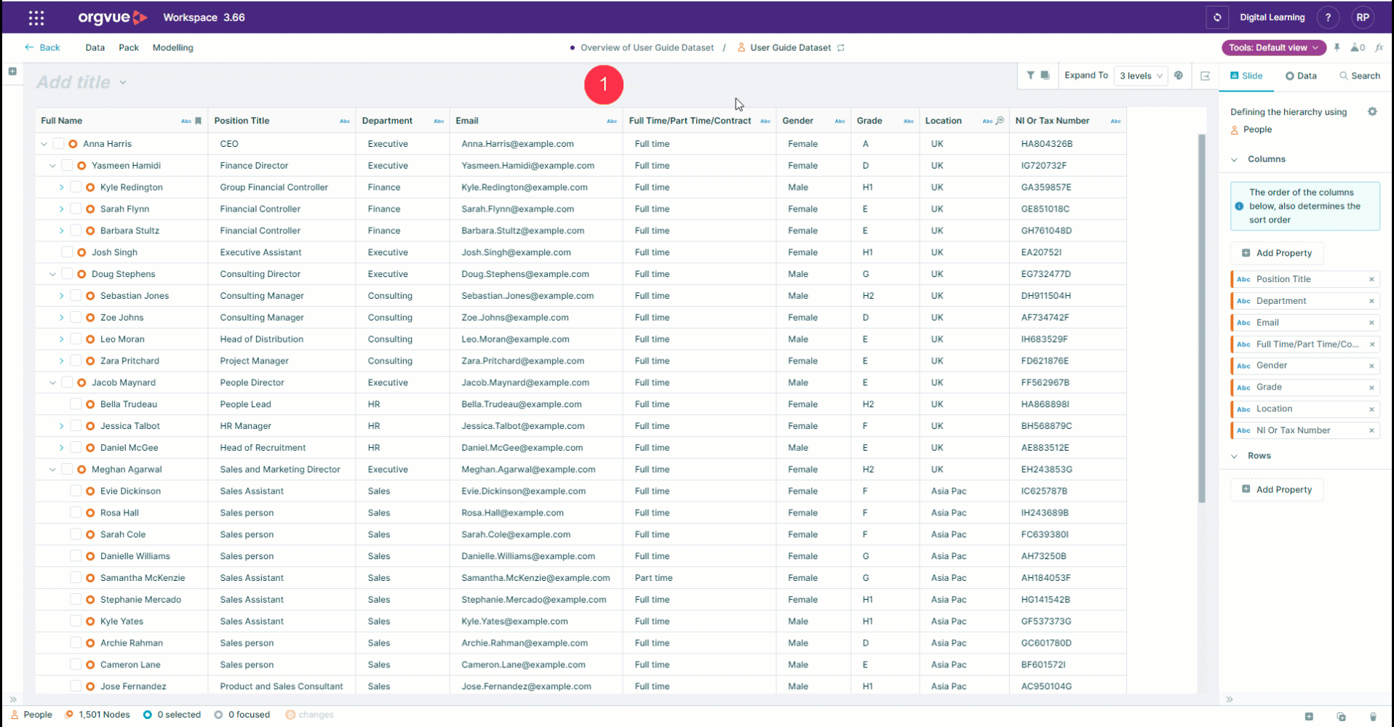This screenshot has width=1394, height=727.
Task: Click the table vertical scrollbar
Action: (1202, 318)
